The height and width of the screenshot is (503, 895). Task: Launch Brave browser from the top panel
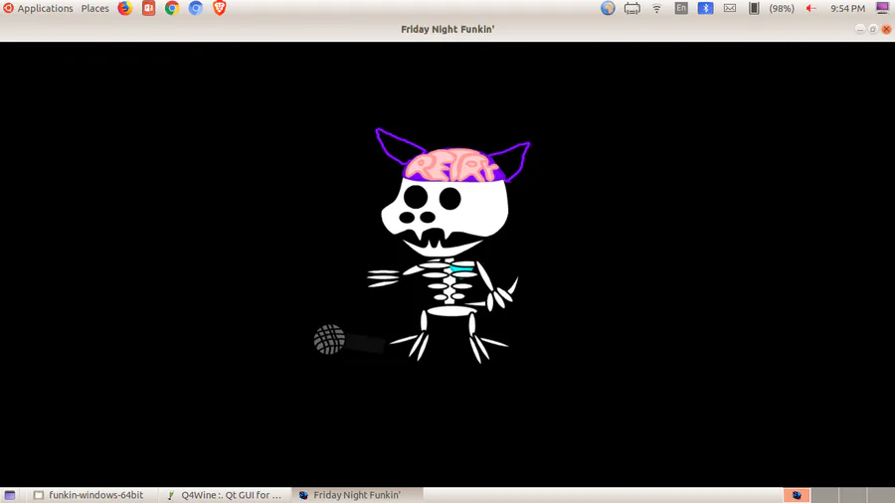click(219, 8)
